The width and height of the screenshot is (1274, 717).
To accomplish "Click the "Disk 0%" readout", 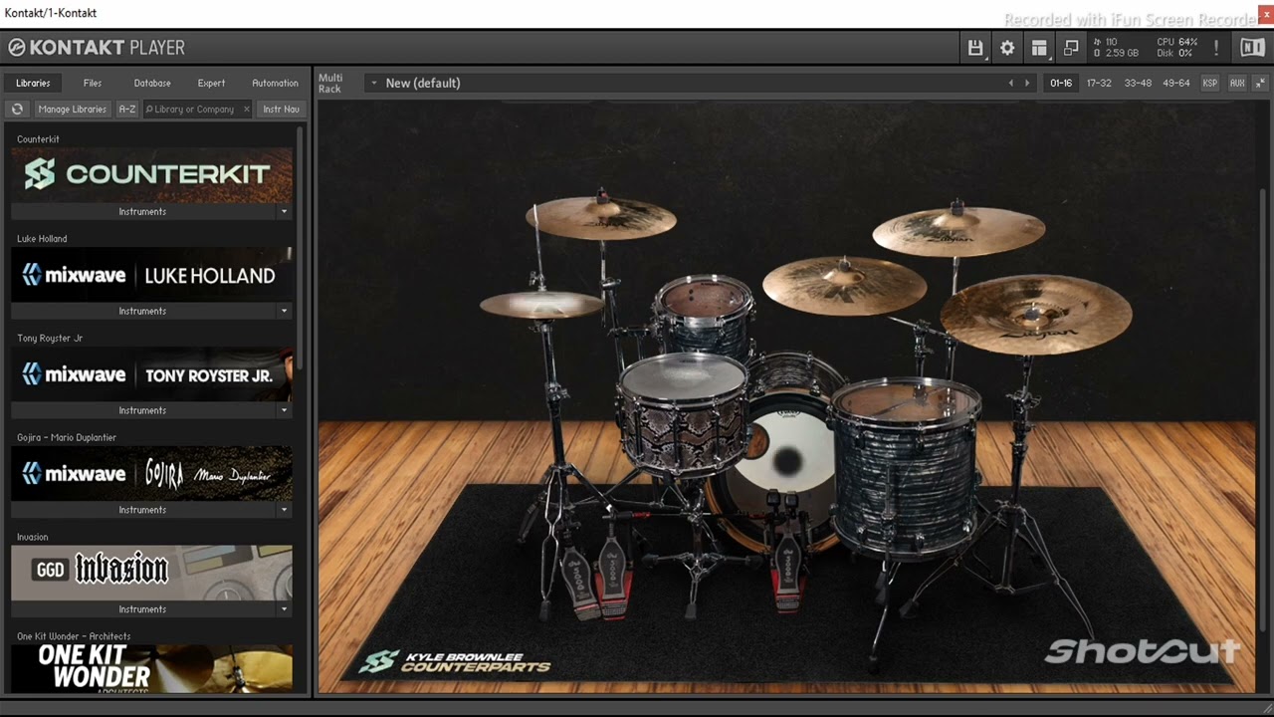I will point(1176,53).
